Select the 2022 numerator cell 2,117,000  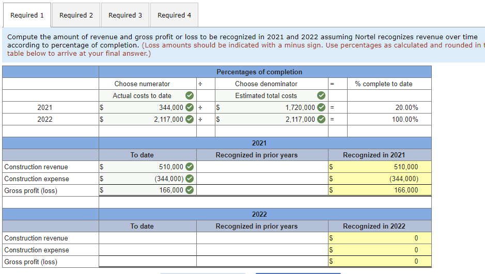(148, 119)
